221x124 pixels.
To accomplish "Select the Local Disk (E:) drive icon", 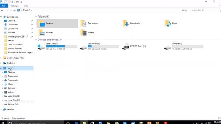I will click(83, 48).
